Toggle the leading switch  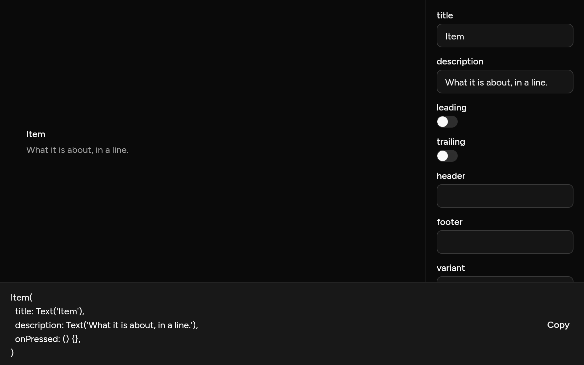[x=447, y=122]
